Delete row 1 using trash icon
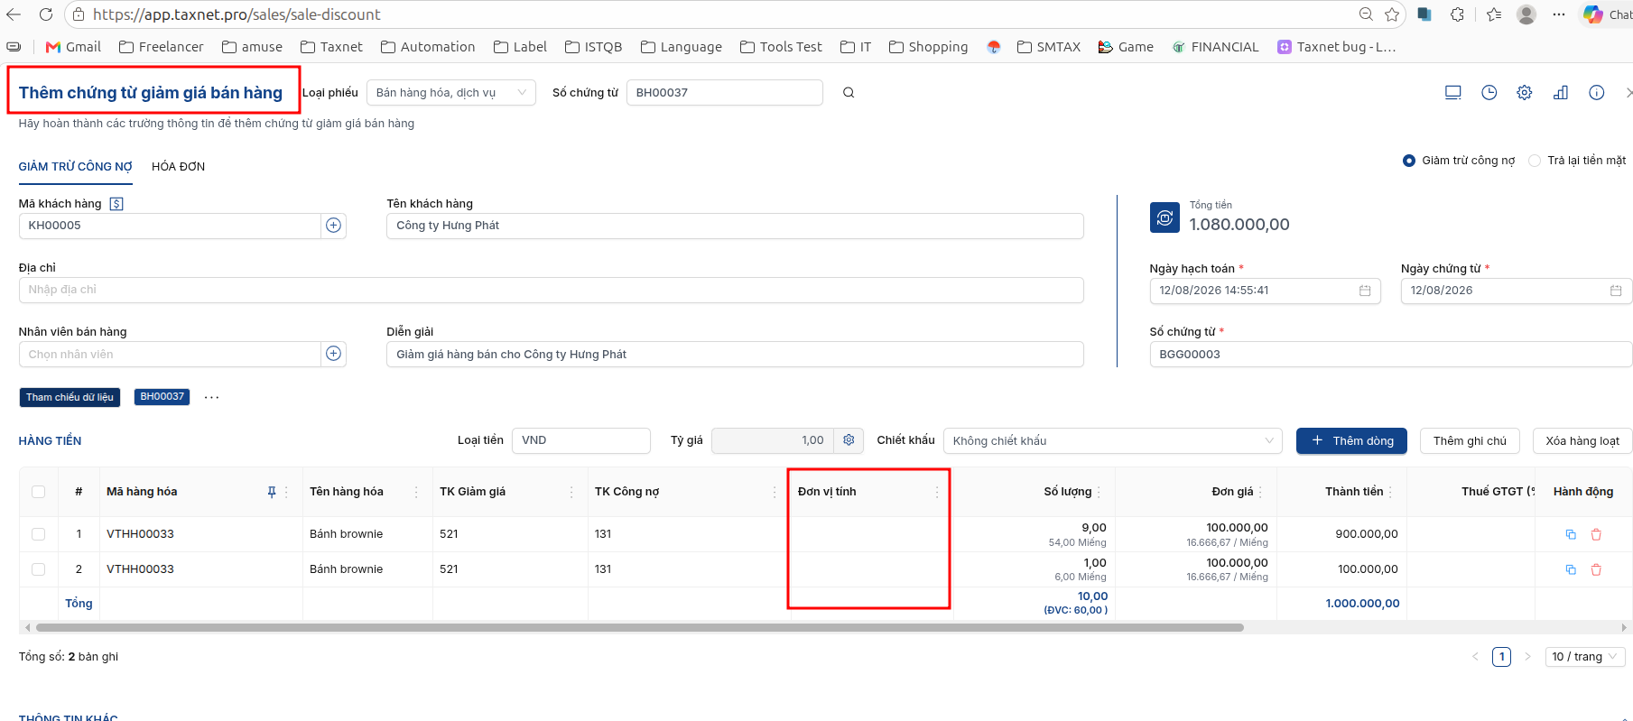Viewport: 1633px width, 721px height. [1596, 534]
